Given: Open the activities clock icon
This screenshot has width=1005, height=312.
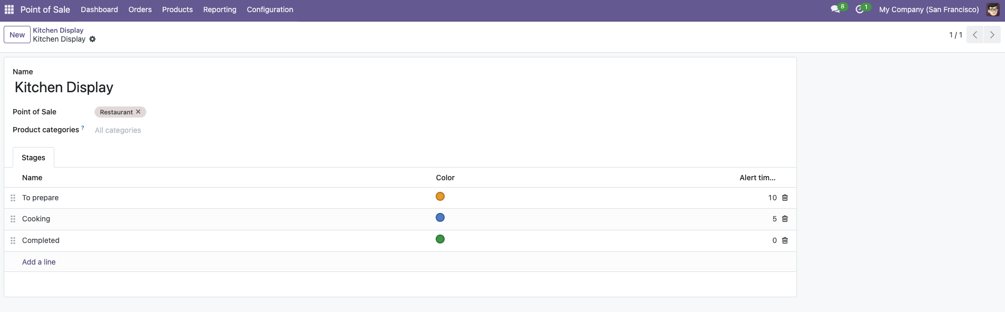Looking at the screenshot, I should [x=860, y=9].
